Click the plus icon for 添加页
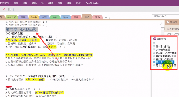This screenshot has width=179, height=97. 168,22
